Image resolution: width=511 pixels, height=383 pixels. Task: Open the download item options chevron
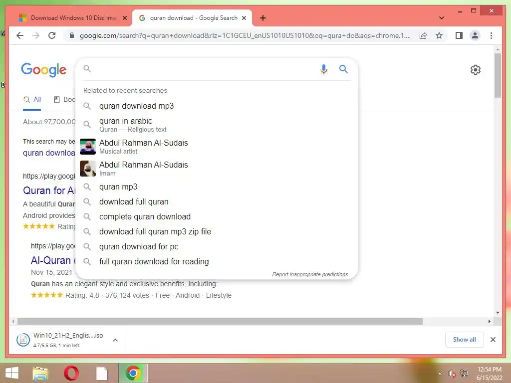tap(115, 340)
